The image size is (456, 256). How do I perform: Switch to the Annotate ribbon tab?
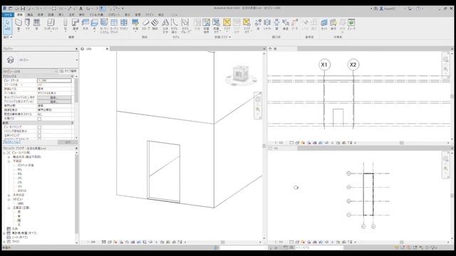coord(71,14)
